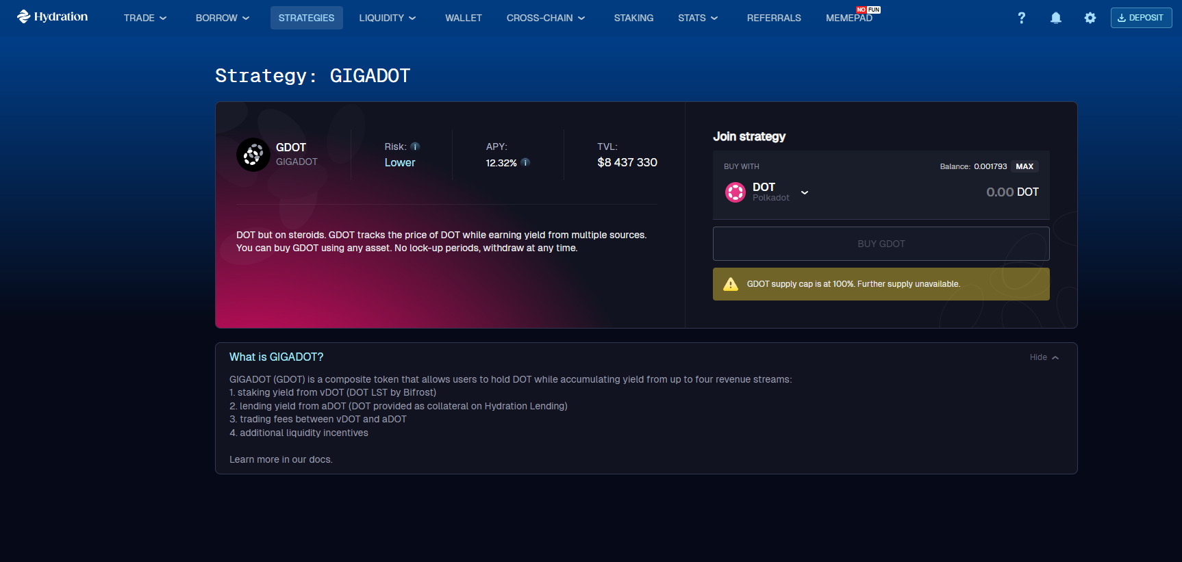Click the Strategy: GIGADOT heading

tap(313, 75)
